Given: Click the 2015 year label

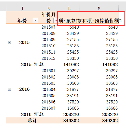Looking at the screenshot, I should click(x=24, y=42).
